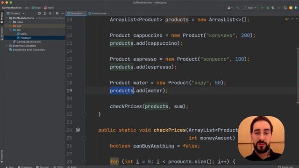
Task: Open Project panel gear options
Action: [57, 14]
